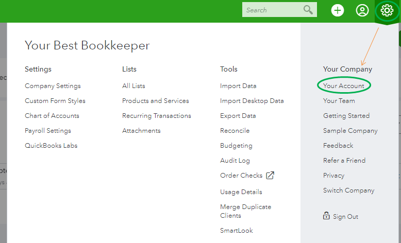This screenshot has width=401, height=243.
Task: Click the Lists column heading
Action: pyautogui.click(x=129, y=70)
